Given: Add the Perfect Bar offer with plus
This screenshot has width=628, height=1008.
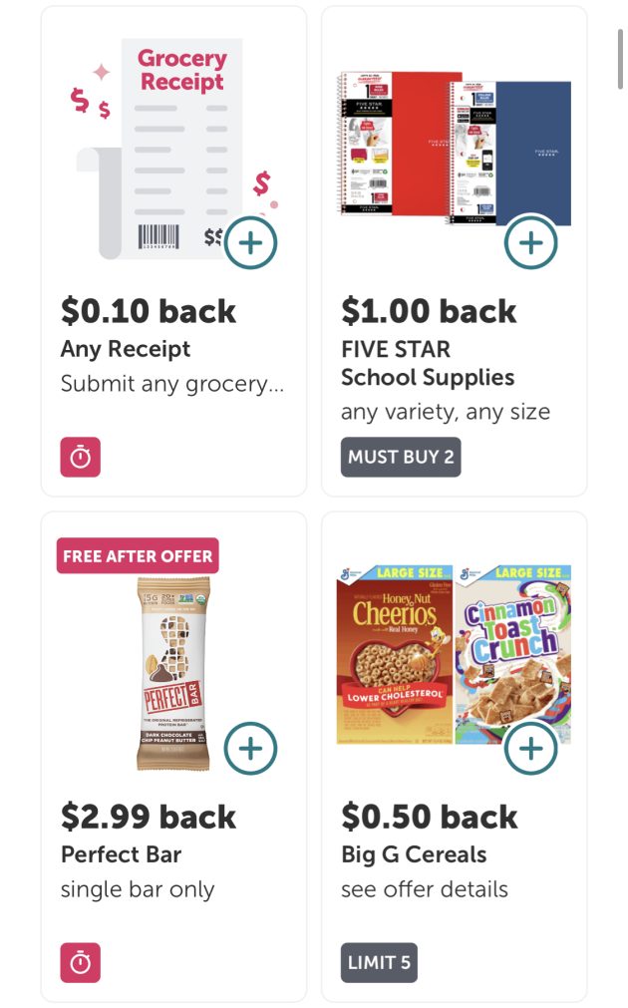Looking at the screenshot, I should pos(250,748).
